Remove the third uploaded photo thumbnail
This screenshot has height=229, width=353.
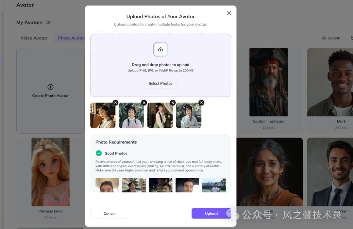(x=173, y=103)
